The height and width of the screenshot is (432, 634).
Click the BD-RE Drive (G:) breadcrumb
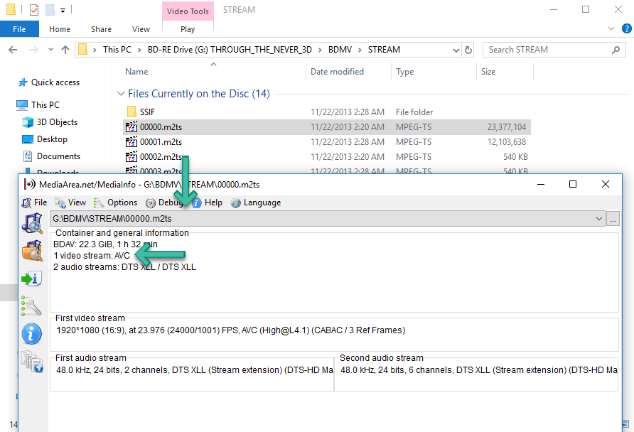[x=230, y=50]
